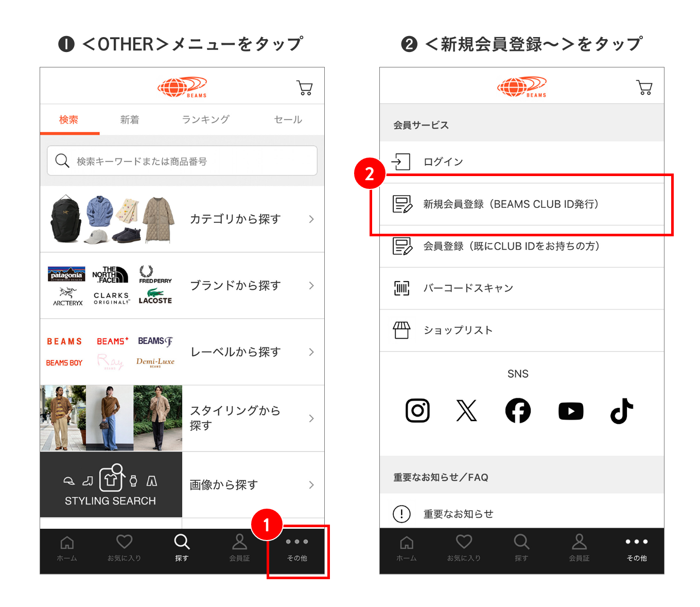Expand カテゴリから探す chevron
Screen dimensions: 700x607
[311, 219]
